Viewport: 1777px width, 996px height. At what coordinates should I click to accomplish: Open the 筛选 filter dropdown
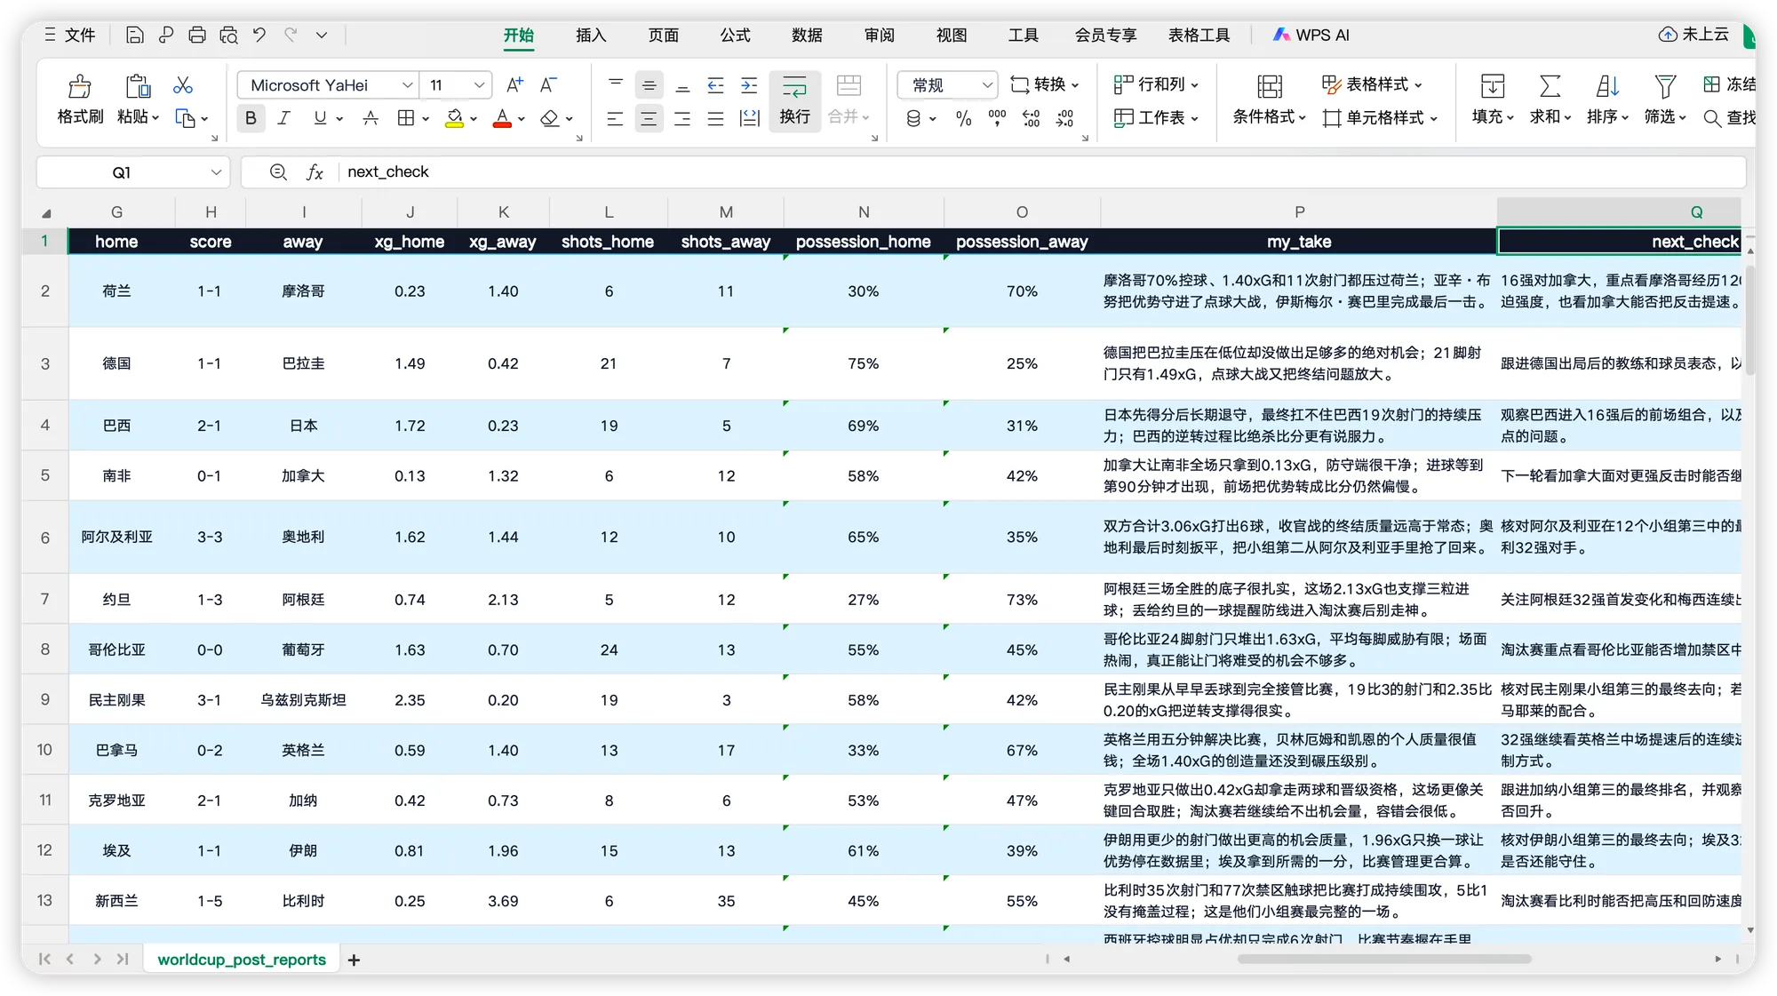pyautogui.click(x=1665, y=100)
